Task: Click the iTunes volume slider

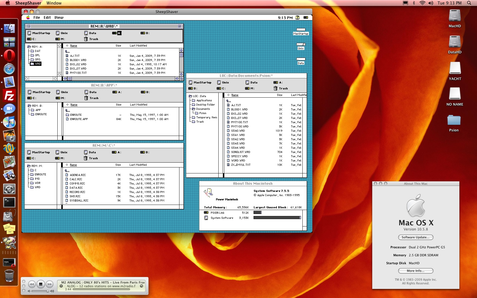Action: click(x=40, y=291)
